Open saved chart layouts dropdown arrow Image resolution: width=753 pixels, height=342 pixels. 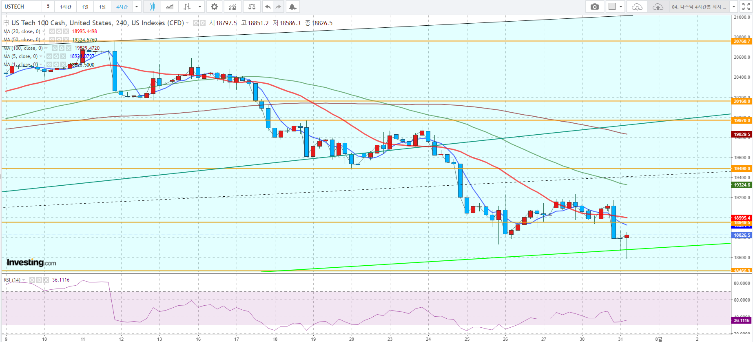click(x=734, y=7)
